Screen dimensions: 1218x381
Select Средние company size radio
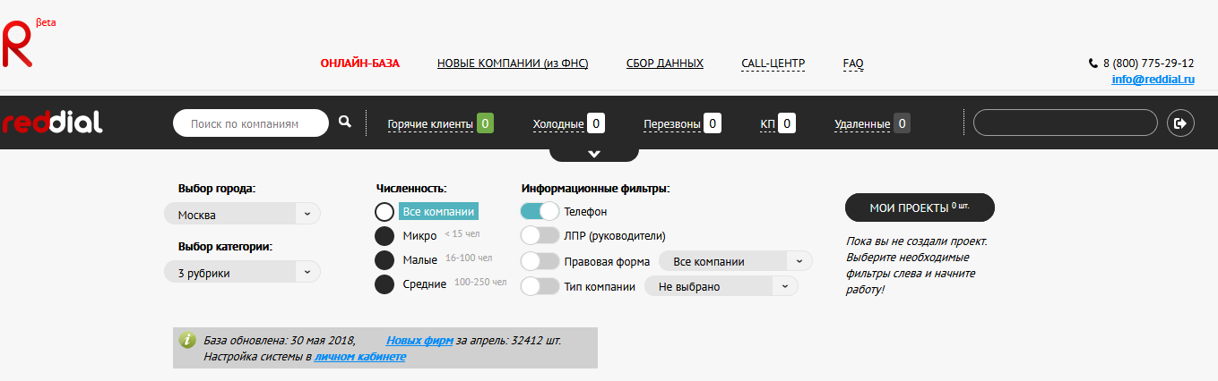[x=384, y=284]
